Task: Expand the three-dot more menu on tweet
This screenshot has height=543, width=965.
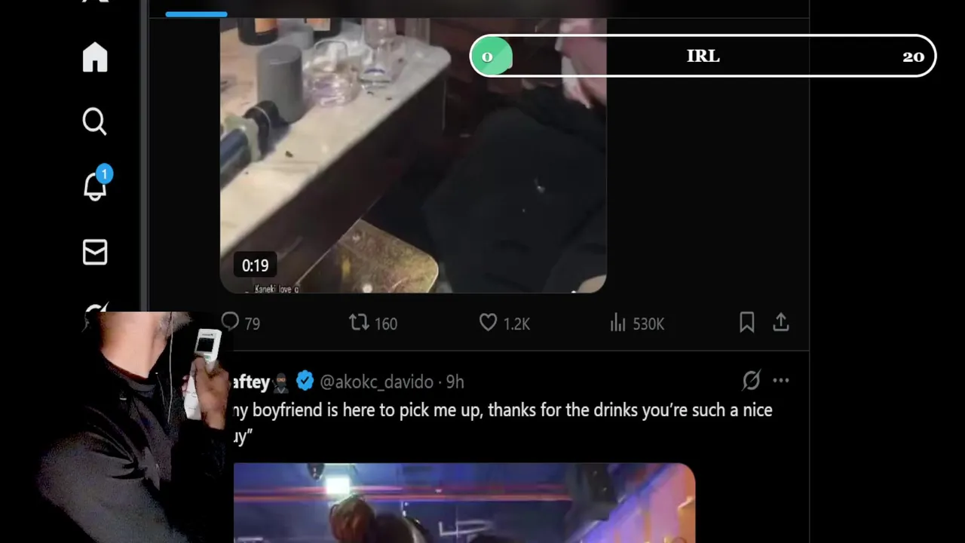Action: point(781,381)
